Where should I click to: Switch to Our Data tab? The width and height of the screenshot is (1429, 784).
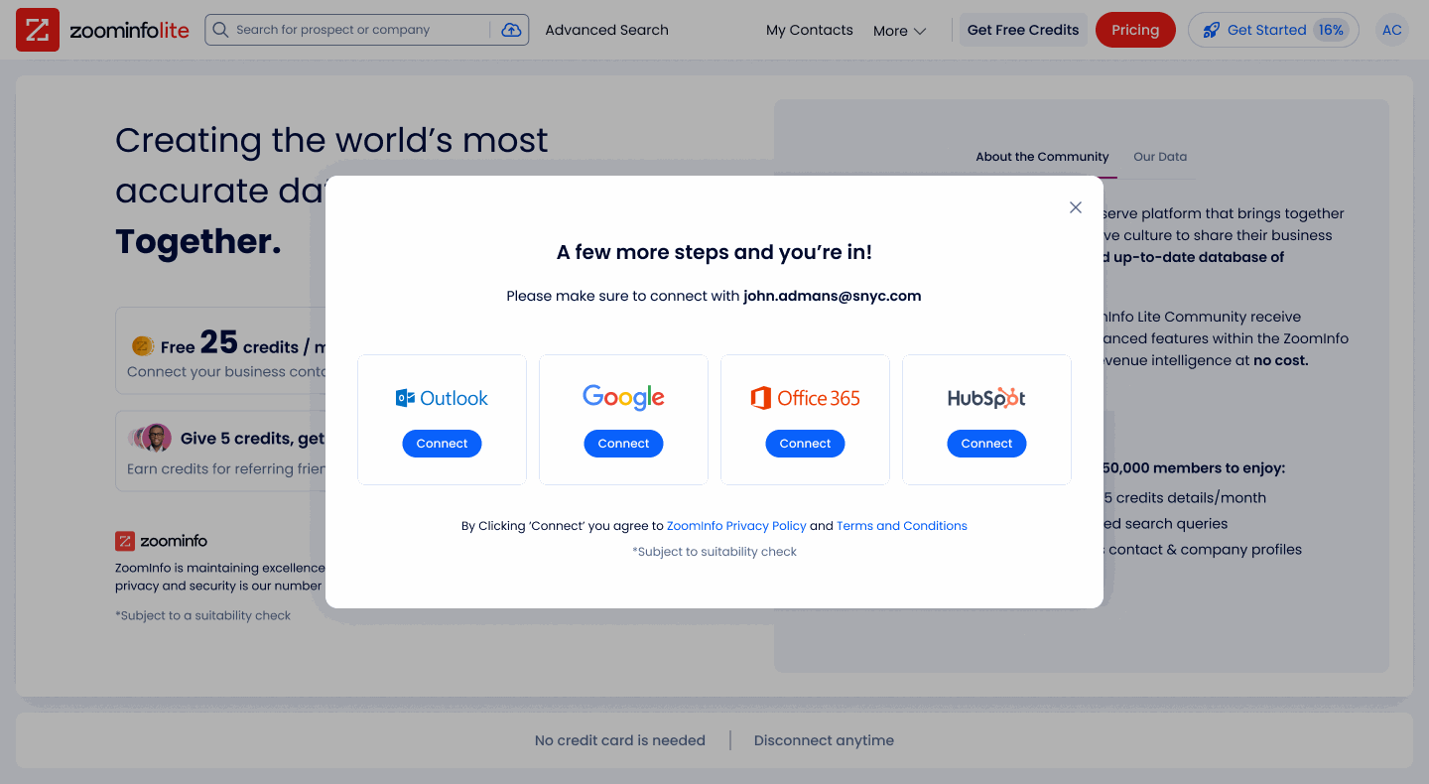[1160, 157]
